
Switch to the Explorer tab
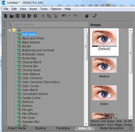pyautogui.click(x=41, y=128)
